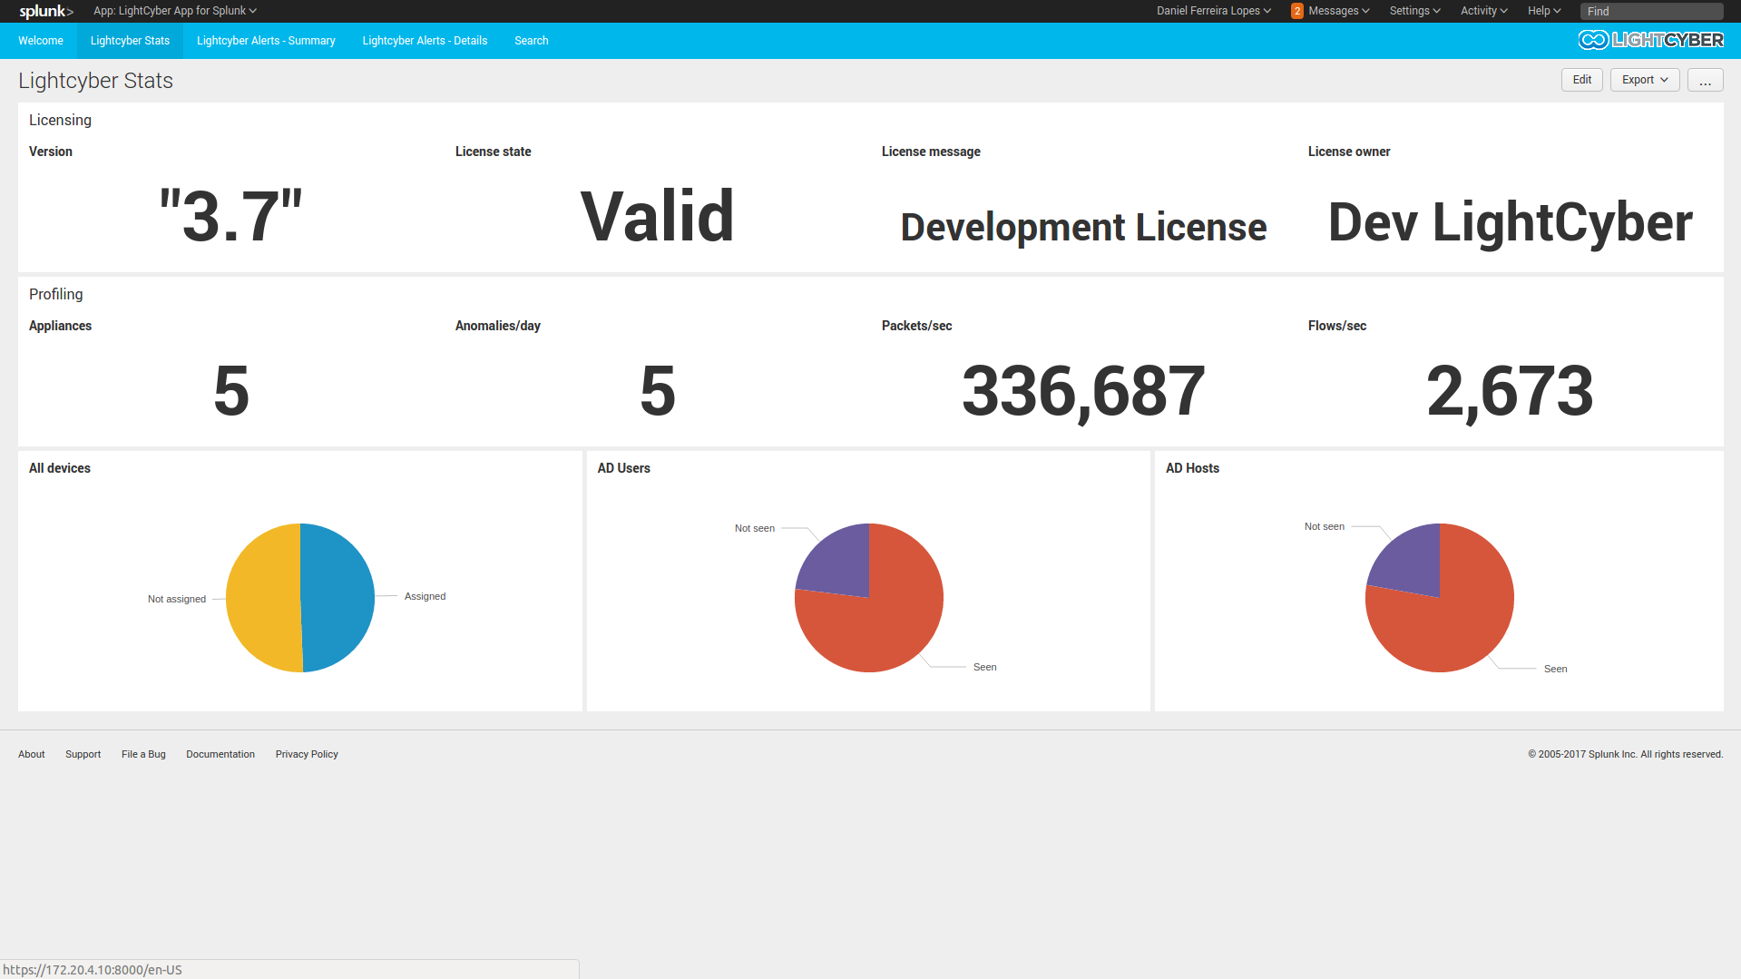Open the Support link in footer
The image size is (1741, 979).
83,754
